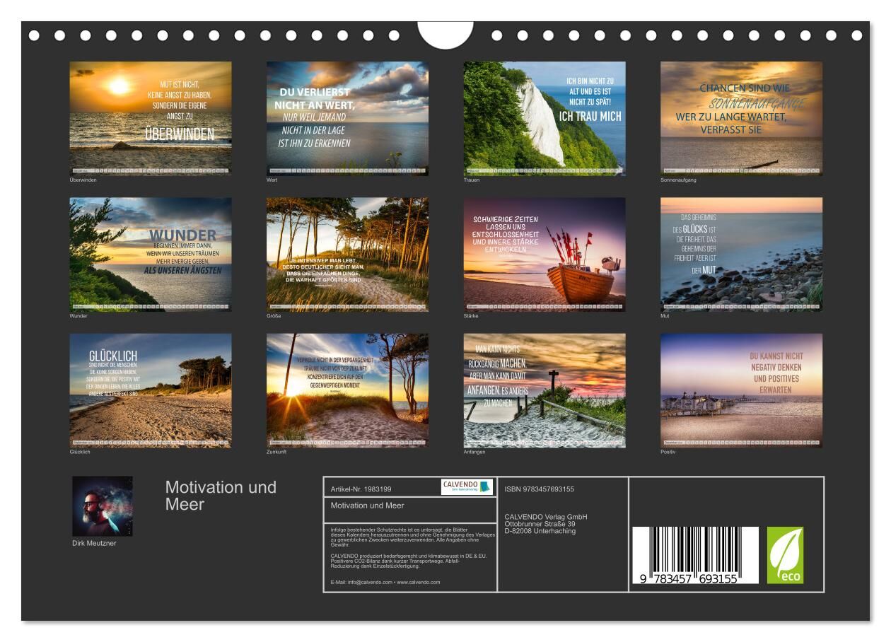Image resolution: width=891 pixels, height=642 pixels.
Task: Click the green eco leaf icon
Action: click(x=785, y=555)
